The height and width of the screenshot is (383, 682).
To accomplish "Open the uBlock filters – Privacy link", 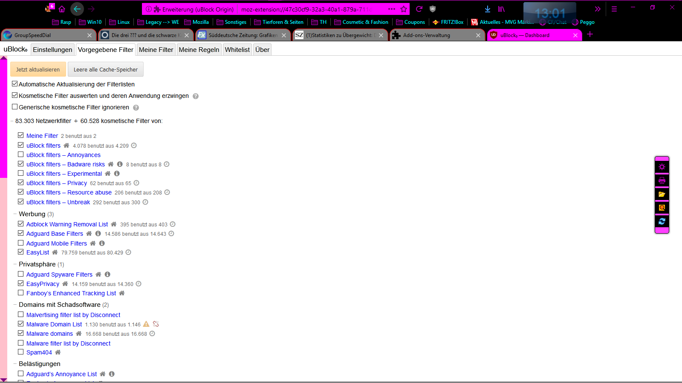I will (x=57, y=183).
